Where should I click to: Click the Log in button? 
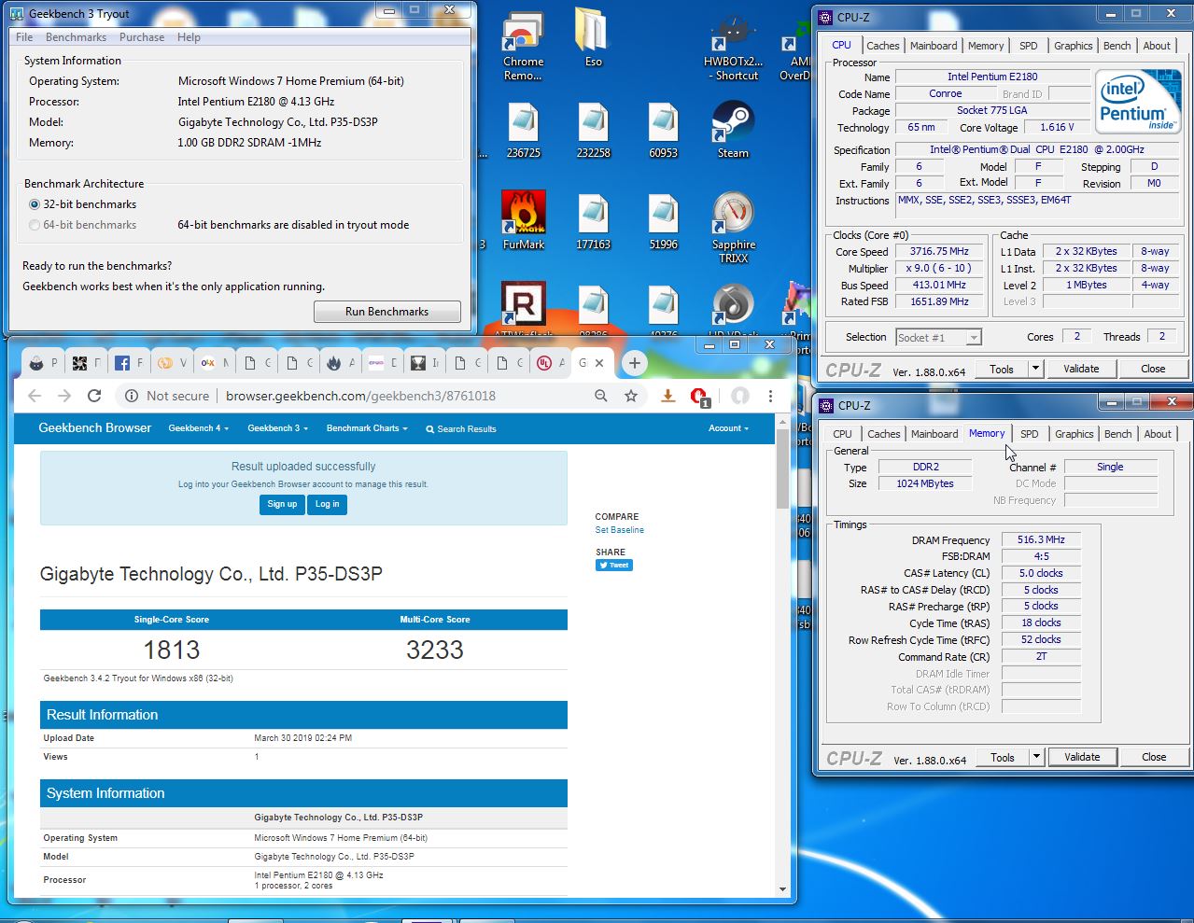[x=327, y=504]
